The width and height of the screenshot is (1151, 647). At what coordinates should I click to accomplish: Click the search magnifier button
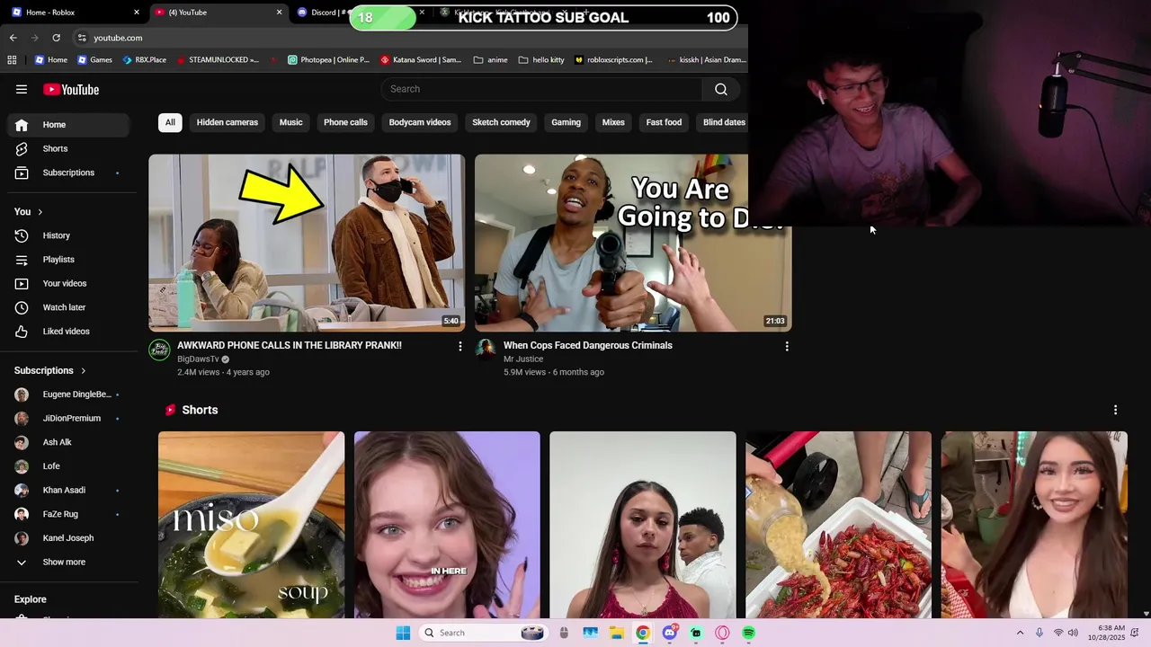coord(720,89)
